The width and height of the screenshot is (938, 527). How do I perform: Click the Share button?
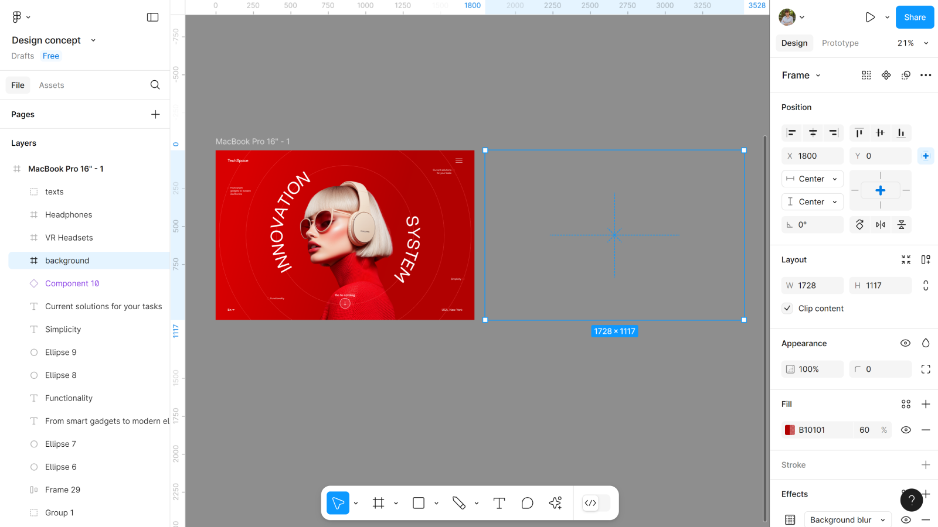click(914, 18)
